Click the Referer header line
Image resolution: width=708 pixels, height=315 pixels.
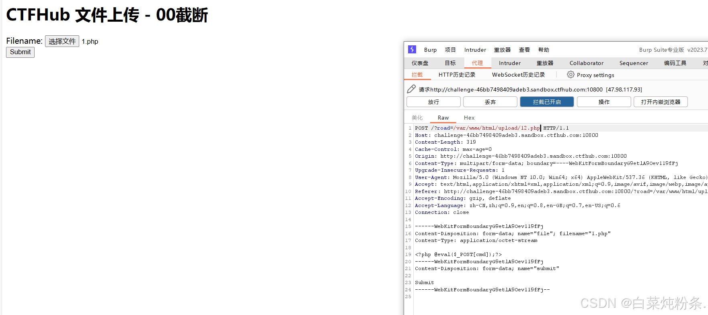(x=561, y=191)
